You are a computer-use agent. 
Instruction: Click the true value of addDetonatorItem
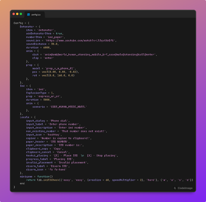tap(59, 33)
